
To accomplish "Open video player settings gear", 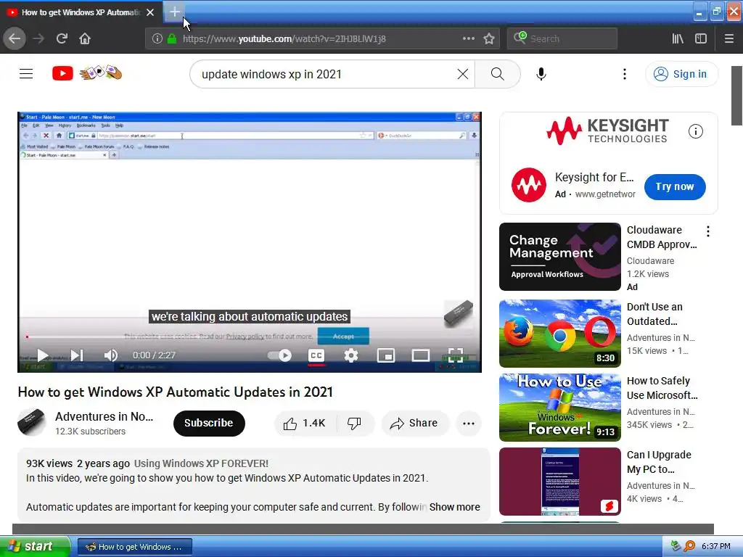I will pos(351,355).
